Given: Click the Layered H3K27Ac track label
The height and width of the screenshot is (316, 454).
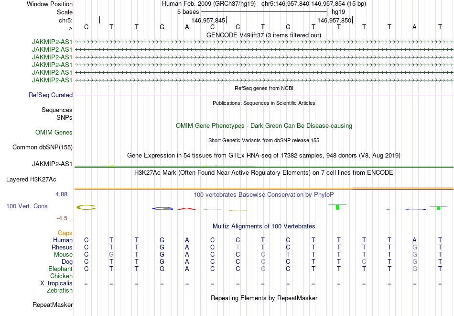Looking at the screenshot, I should click(31, 180).
